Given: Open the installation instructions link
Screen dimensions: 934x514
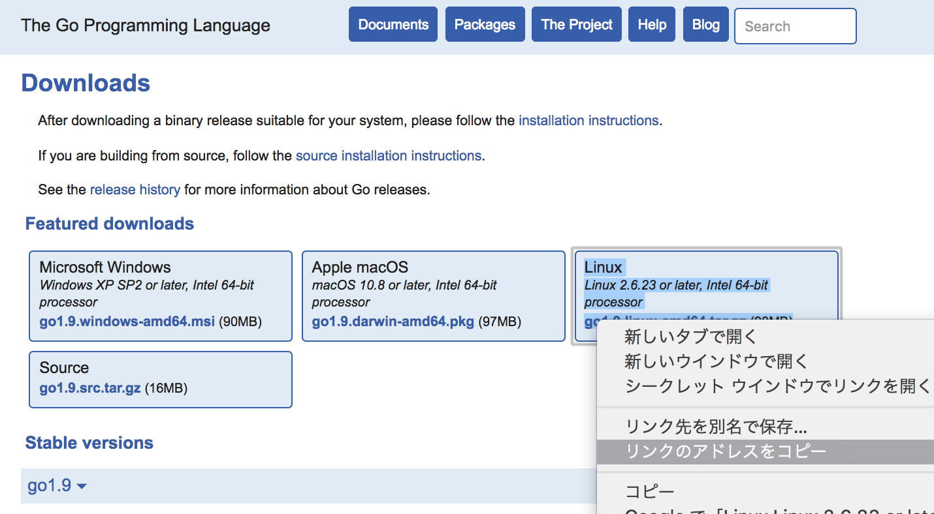Looking at the screenshot, I should (x=588, y=121).
